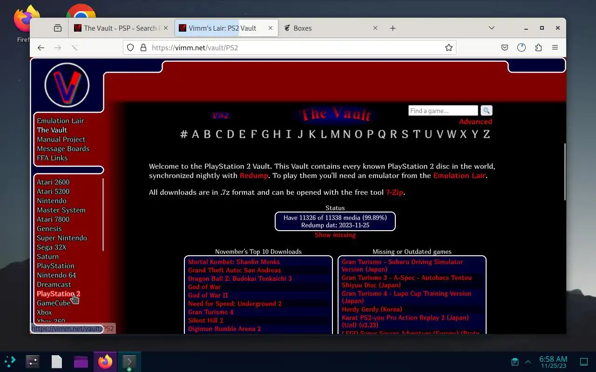Screen dimensions: 596x372
Task: Click The Vault sidebar link
Action: tap(52, 130)
